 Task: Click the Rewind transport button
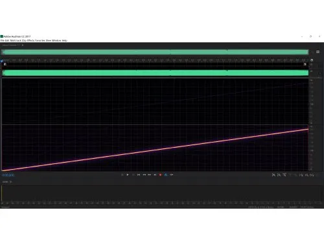[145, 175]
